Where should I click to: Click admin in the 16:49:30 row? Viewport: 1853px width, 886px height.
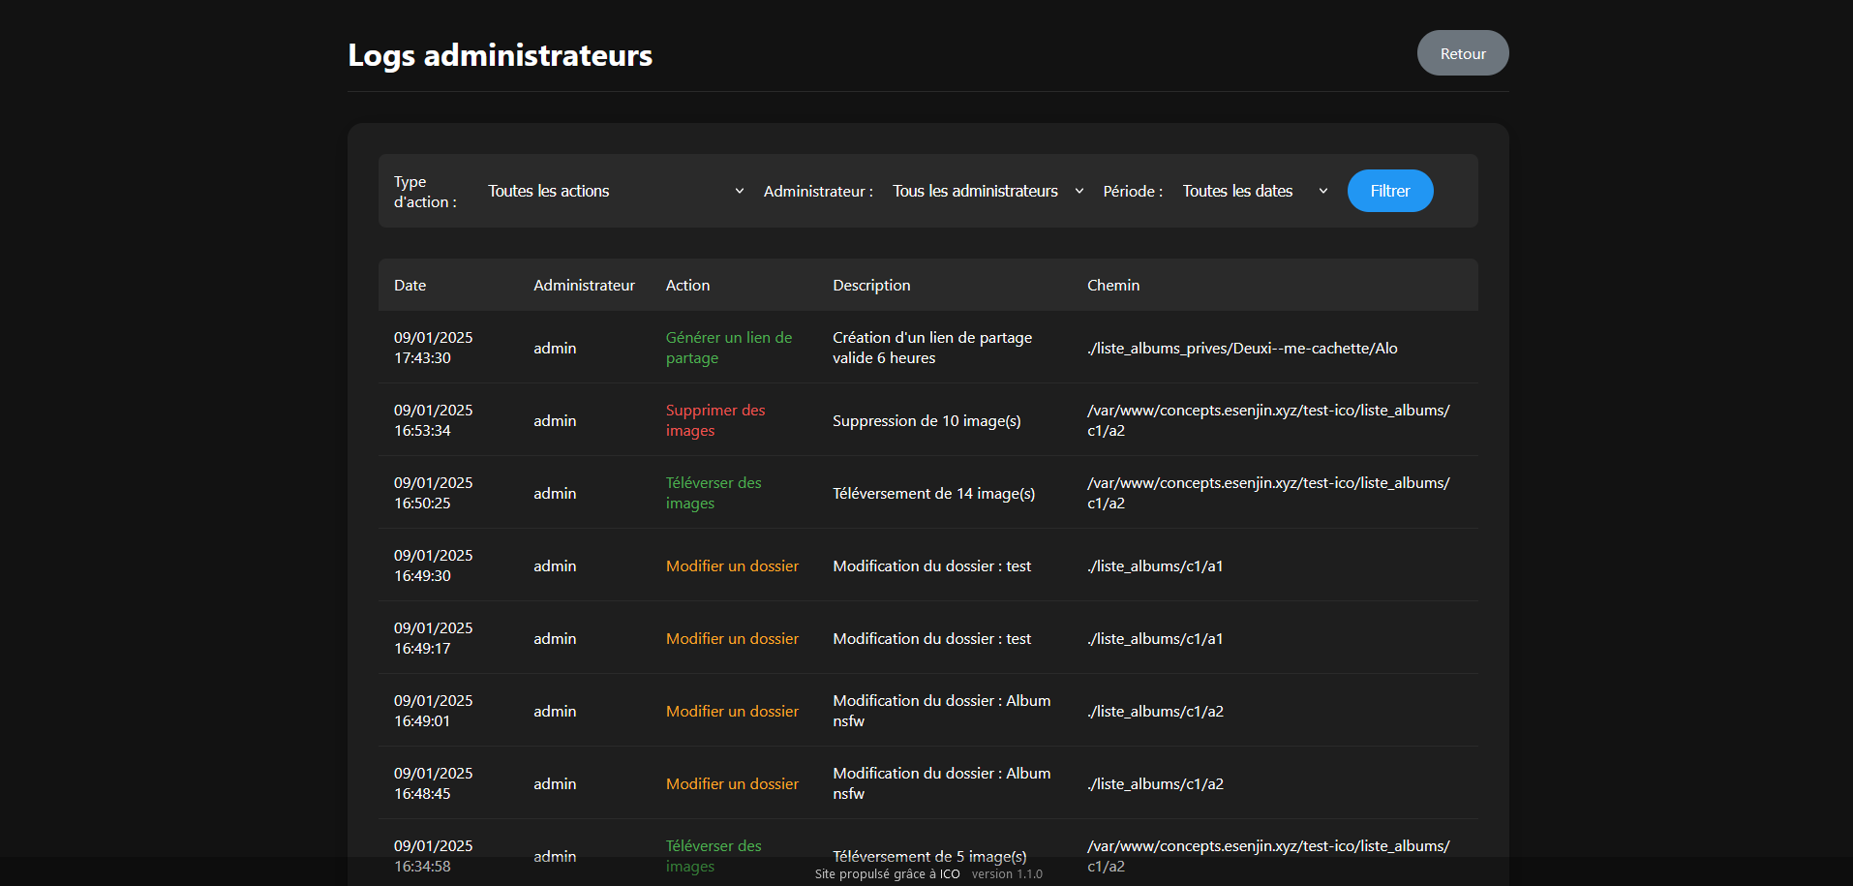pos(555,565)
